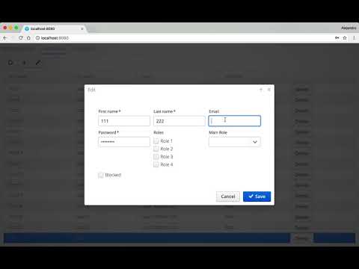Save the edited user

257,197
